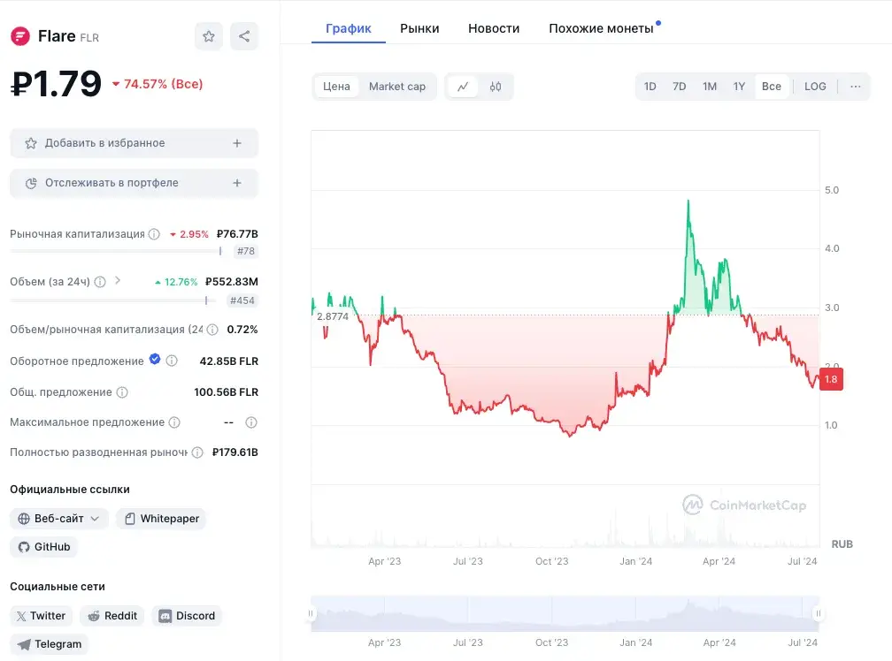Open the GitHub link
The width and height of the screenshot is (892, 661).
[44, 547]
